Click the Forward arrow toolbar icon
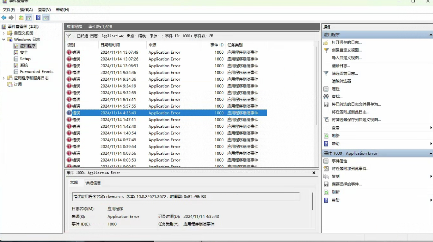Screen dimensions: 433x242 click(11, 18)
